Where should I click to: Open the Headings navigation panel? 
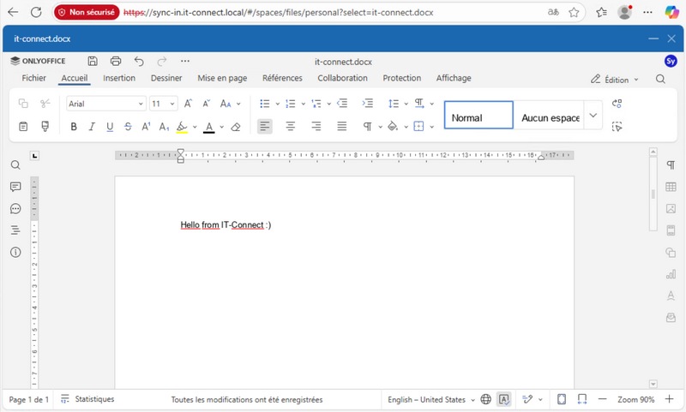click(x=15, y=230)
